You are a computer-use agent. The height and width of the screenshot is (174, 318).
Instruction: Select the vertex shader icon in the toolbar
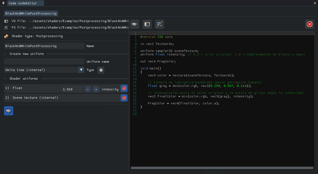[x=147, y=24]
